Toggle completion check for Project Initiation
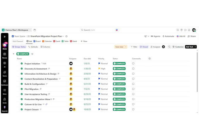This screenshot has width=199, height=134. (22, 63)
